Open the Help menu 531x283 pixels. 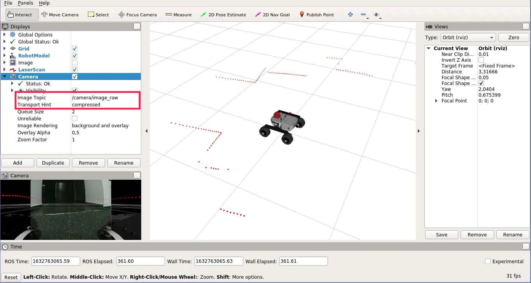click(x=44, y=3)
